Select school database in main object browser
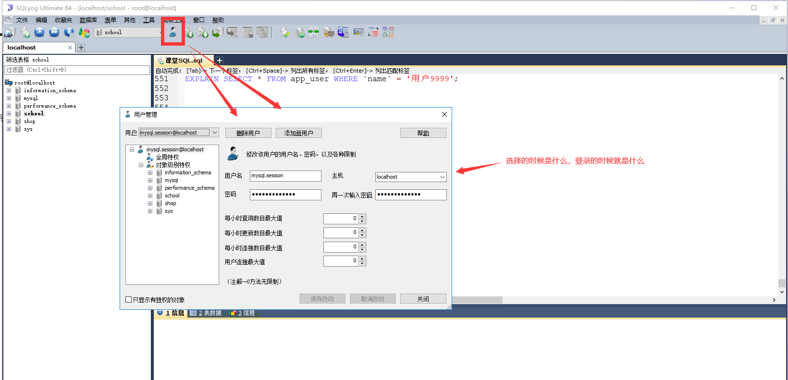788x380 pixels. (34, 113)
